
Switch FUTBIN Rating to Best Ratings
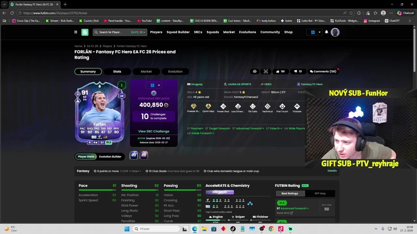click(290, 193)
